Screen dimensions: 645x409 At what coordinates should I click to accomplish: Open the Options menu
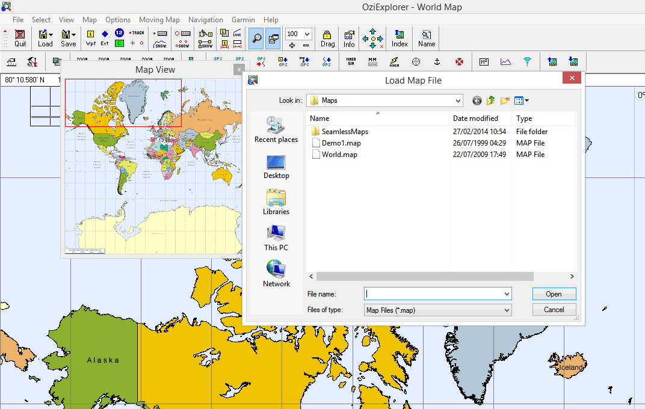[x=118, y=20]
